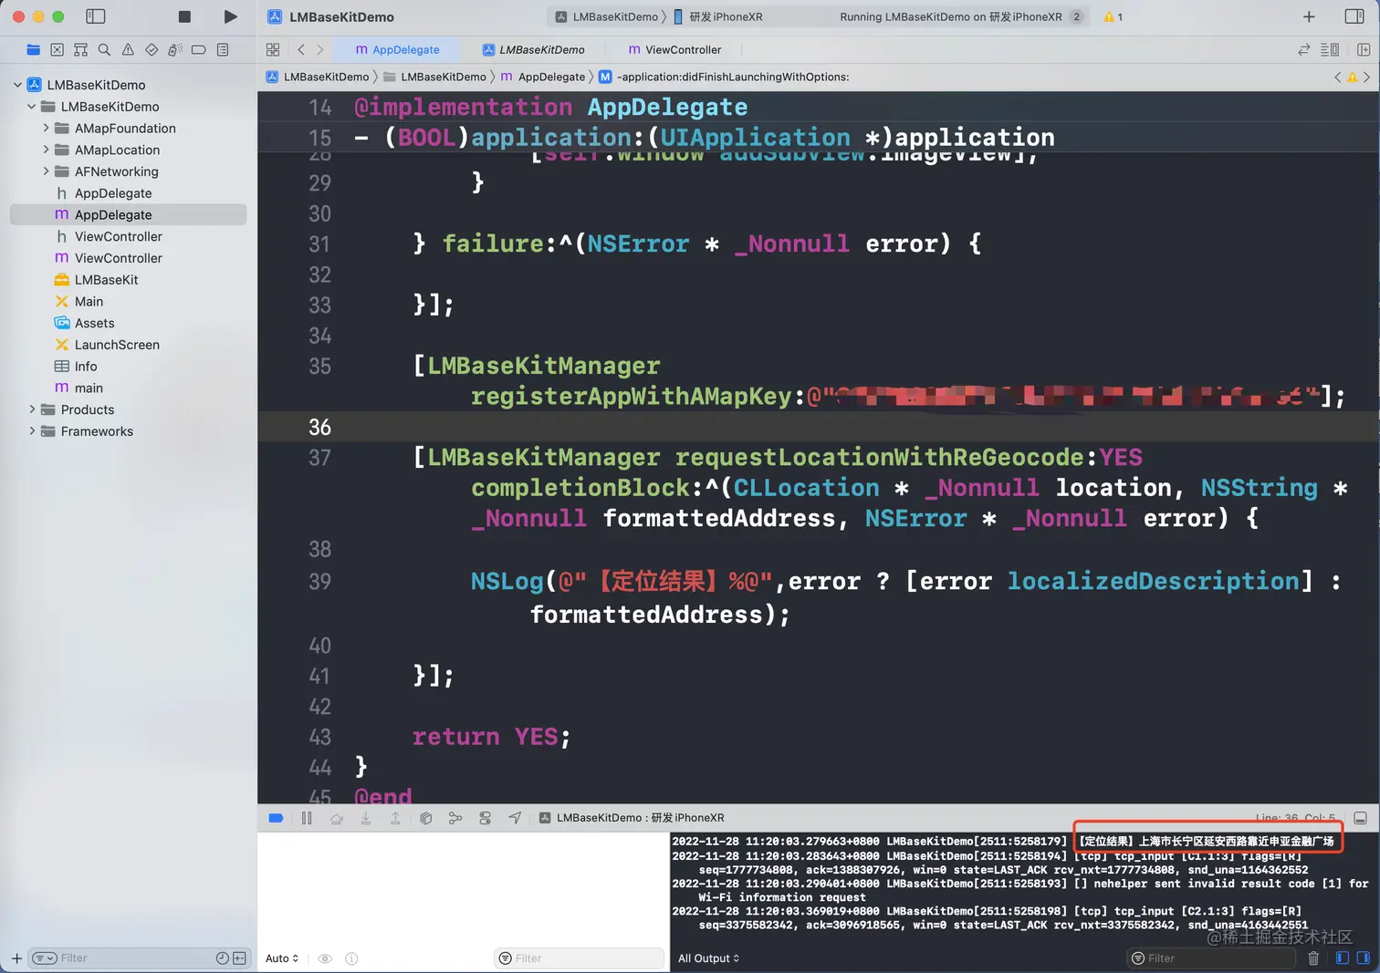Switch to the LMBaseKitDemo editor tab
Image resolution: width=1380 pixels, height=973 pixels.
click(533, 50)
